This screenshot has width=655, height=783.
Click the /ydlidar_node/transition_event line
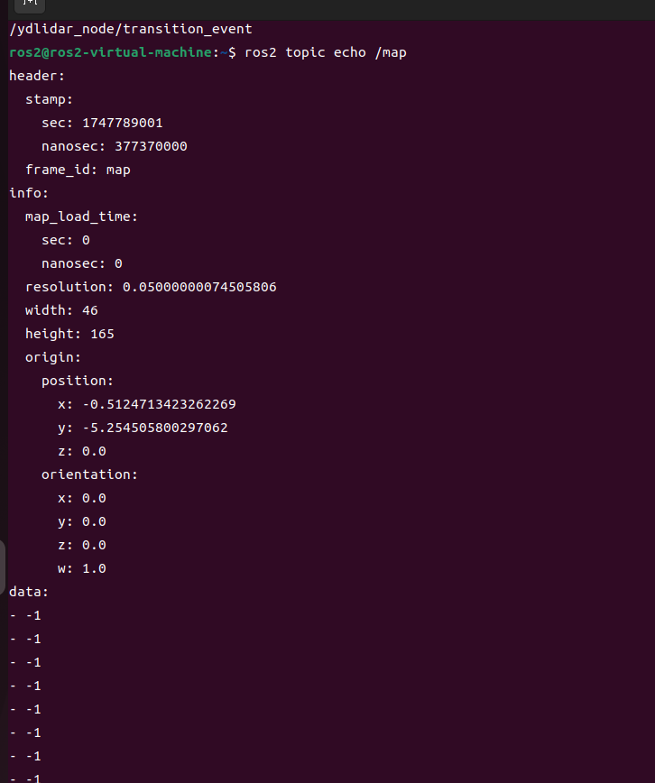131,29
